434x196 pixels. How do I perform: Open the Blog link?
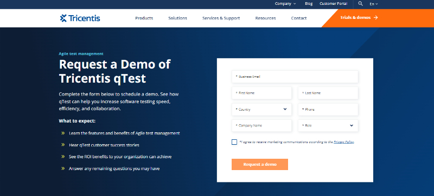[309, 4]
